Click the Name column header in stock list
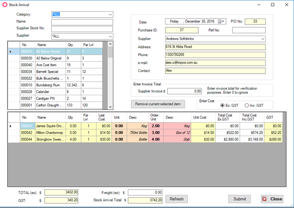This screenshot has width=294, height=208. (50, 45)
